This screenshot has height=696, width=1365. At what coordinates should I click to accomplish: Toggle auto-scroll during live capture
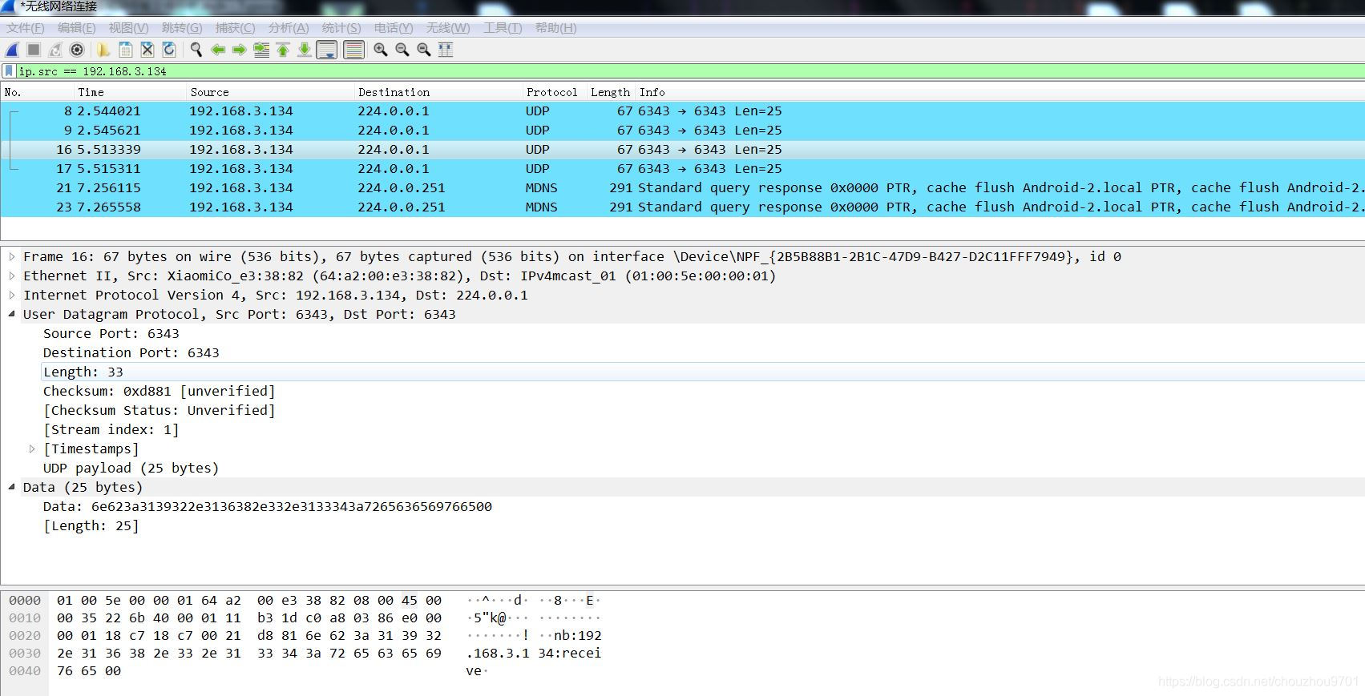click(x=327, y=50)
